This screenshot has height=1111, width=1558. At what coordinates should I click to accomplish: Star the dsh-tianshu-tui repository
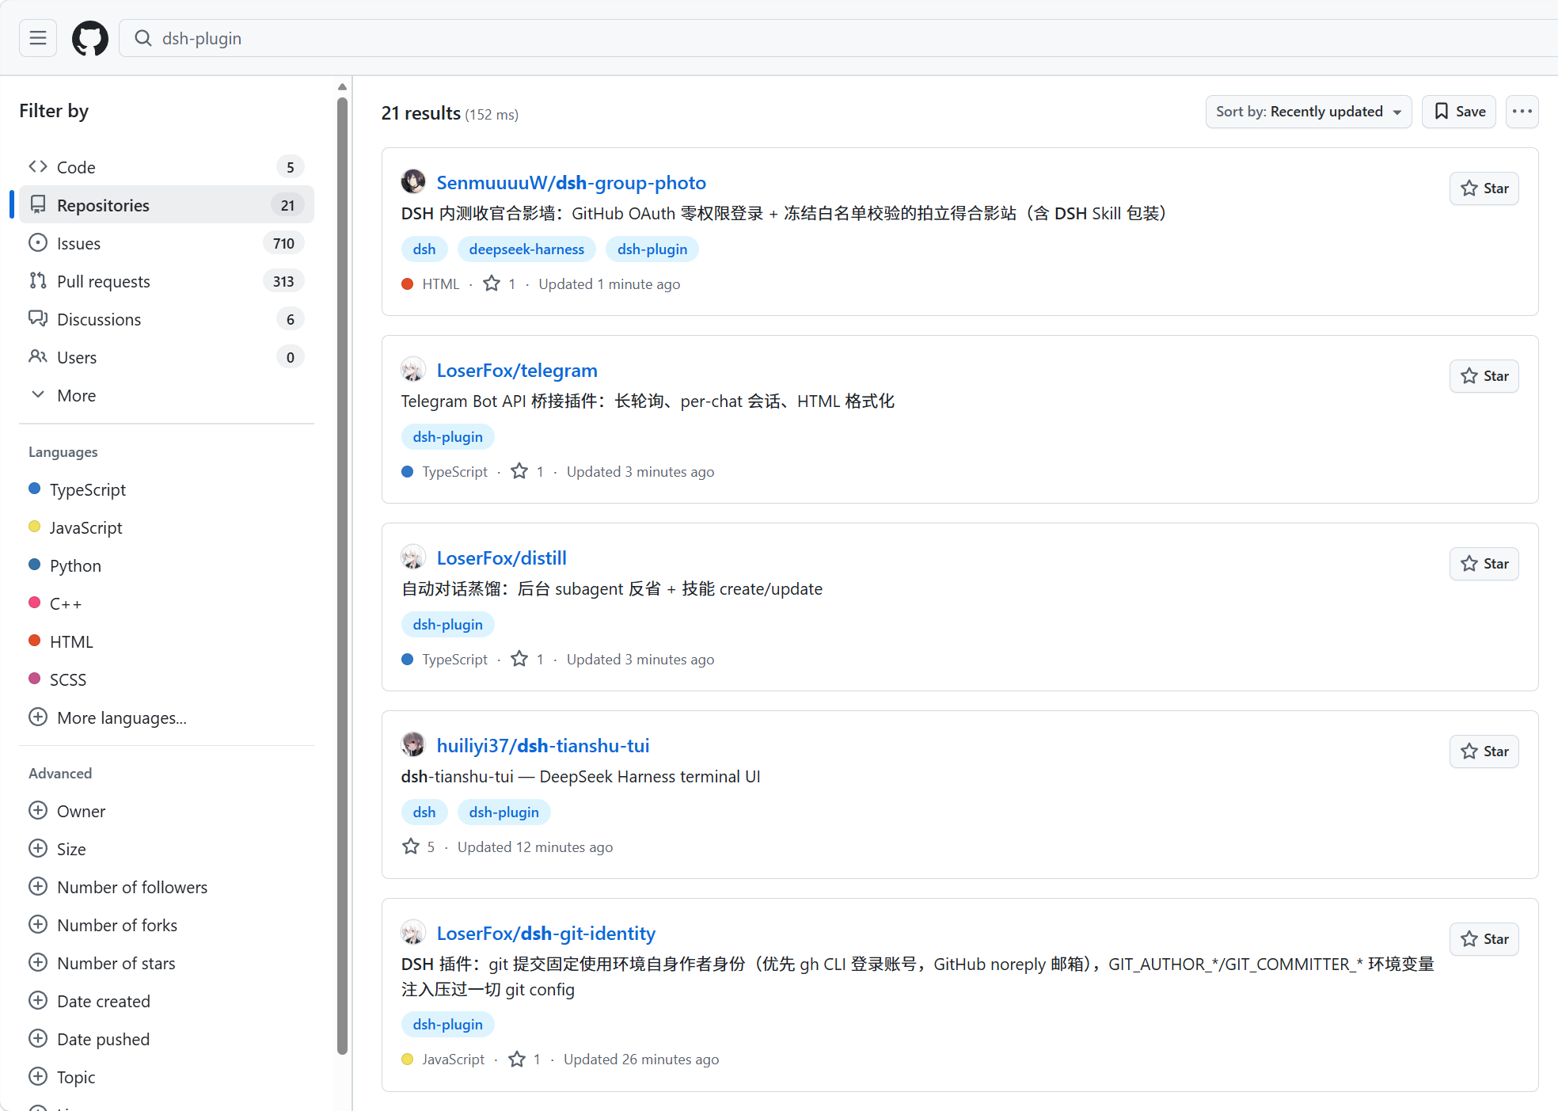pos(1484,751)
